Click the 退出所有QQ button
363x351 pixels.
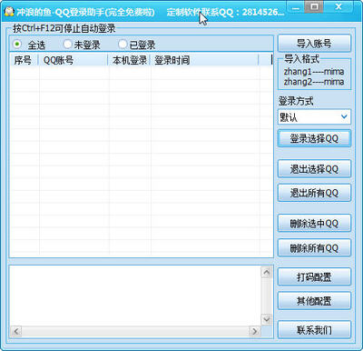(x=314, y=193)
